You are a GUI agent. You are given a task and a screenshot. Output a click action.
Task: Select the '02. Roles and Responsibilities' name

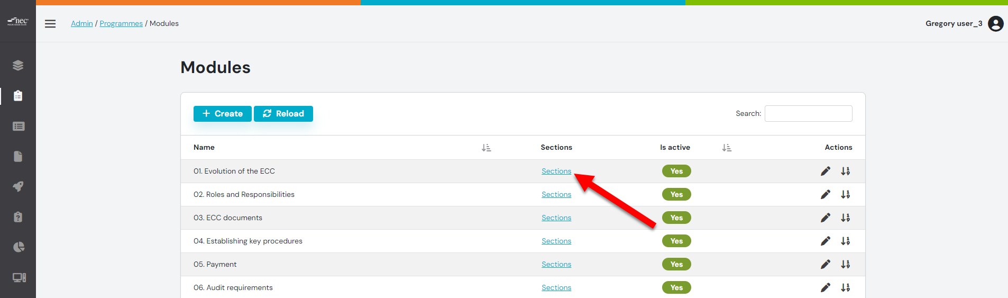(244, 194)
